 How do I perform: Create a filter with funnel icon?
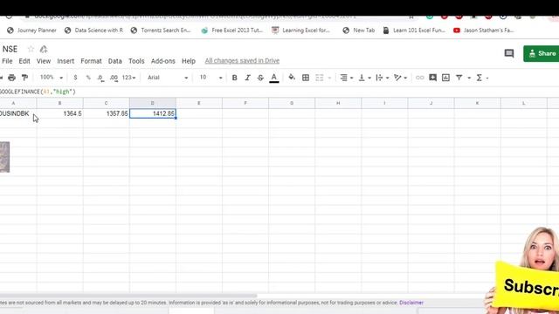tap(459, 78)
